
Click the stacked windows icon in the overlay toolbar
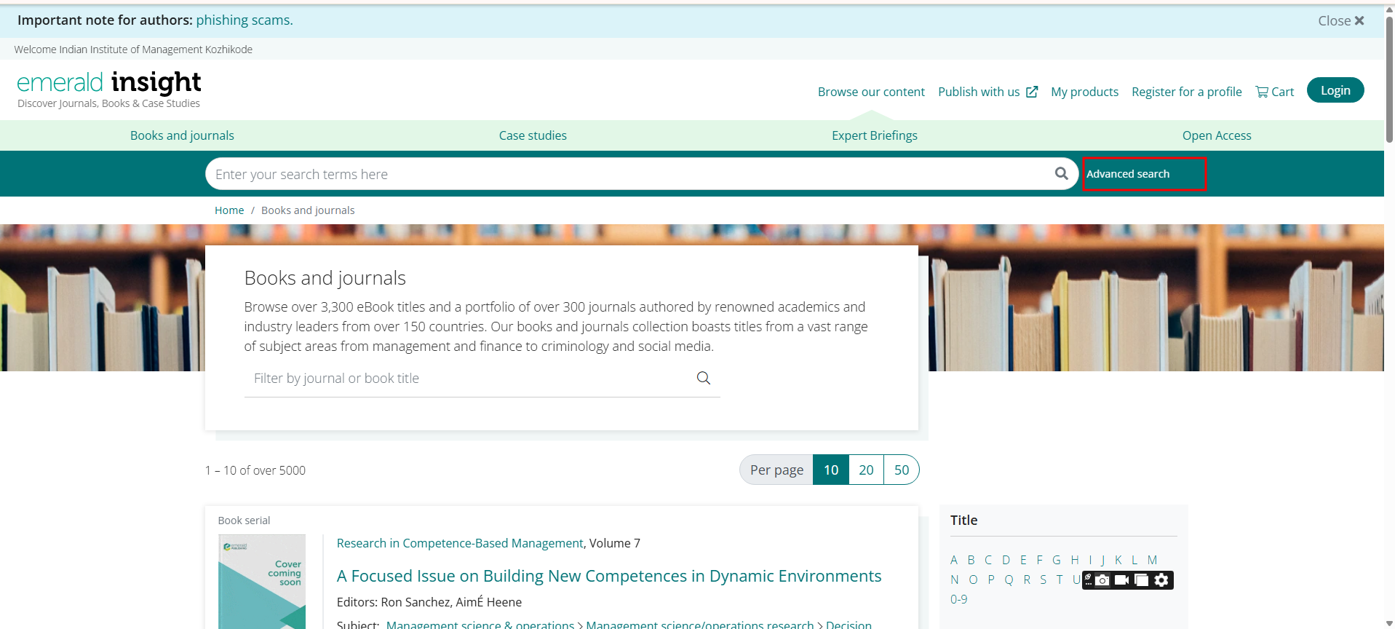point(1142,580)
